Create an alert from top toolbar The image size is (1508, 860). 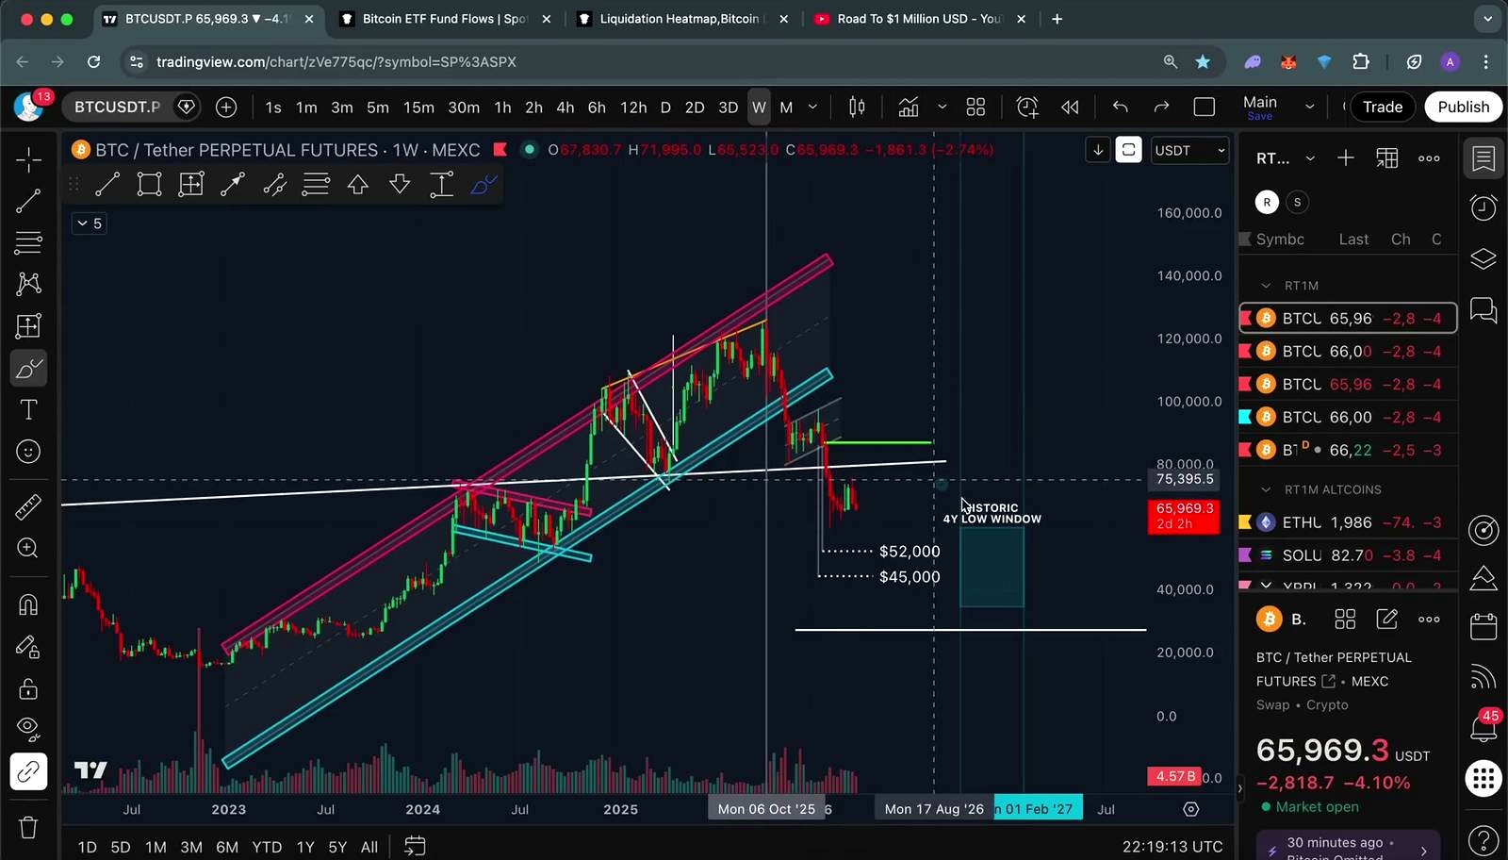coord(1027,107)
